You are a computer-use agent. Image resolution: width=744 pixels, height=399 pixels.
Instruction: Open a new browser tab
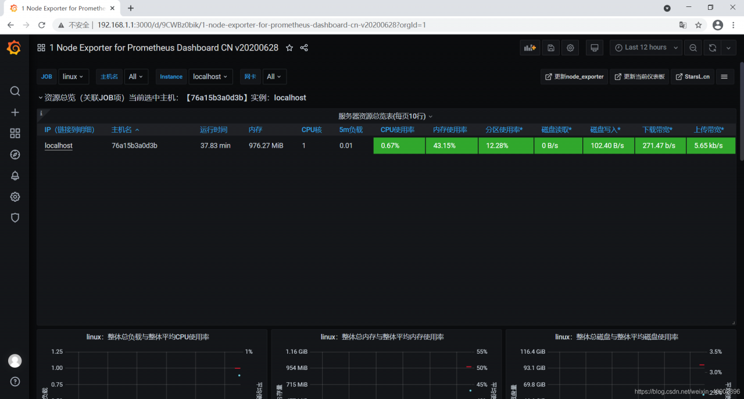(x=131, y=8)
